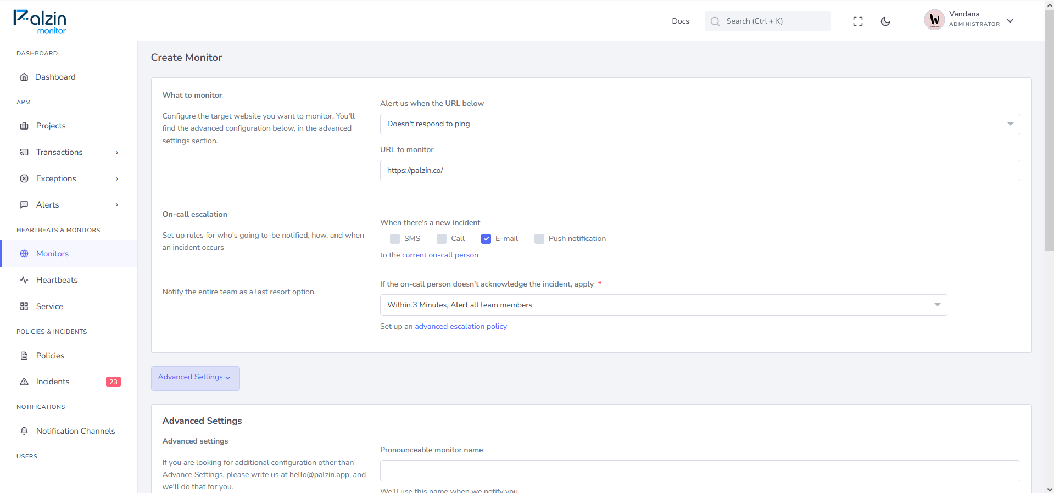The width and height of the screenshot is (1054, 493).
Task: Expand the Alerts submenu chevron
Action: [x=117, y=205]
